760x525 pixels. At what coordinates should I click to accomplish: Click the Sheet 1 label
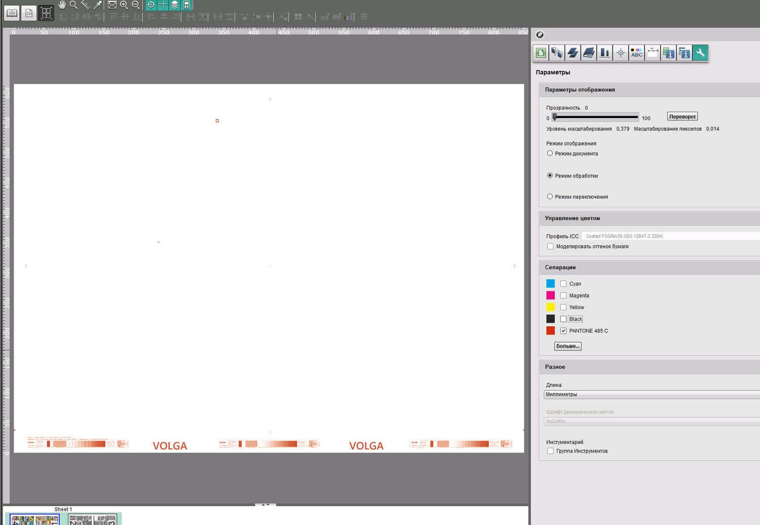point(63,509)
